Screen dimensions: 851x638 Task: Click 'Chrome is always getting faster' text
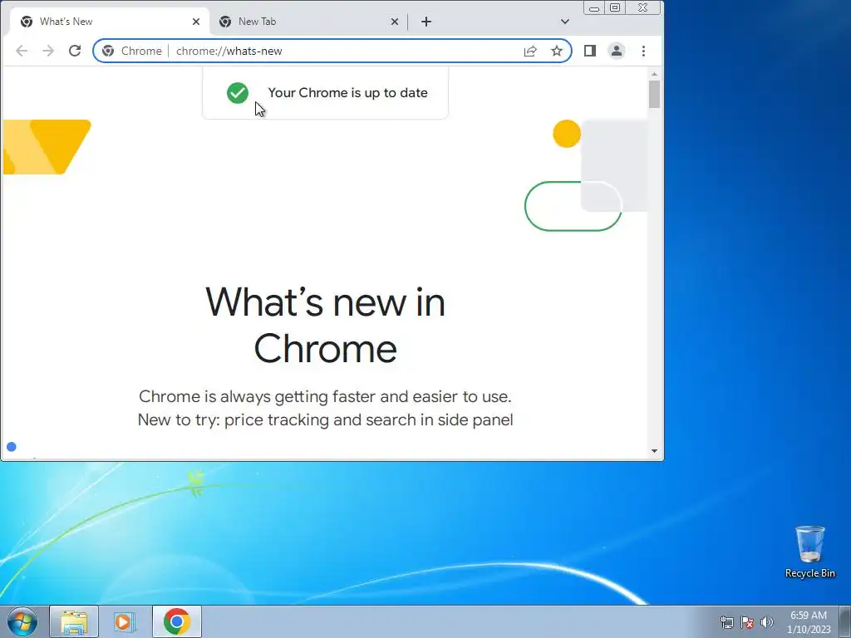pyautogui.click(x=325, y=396)
